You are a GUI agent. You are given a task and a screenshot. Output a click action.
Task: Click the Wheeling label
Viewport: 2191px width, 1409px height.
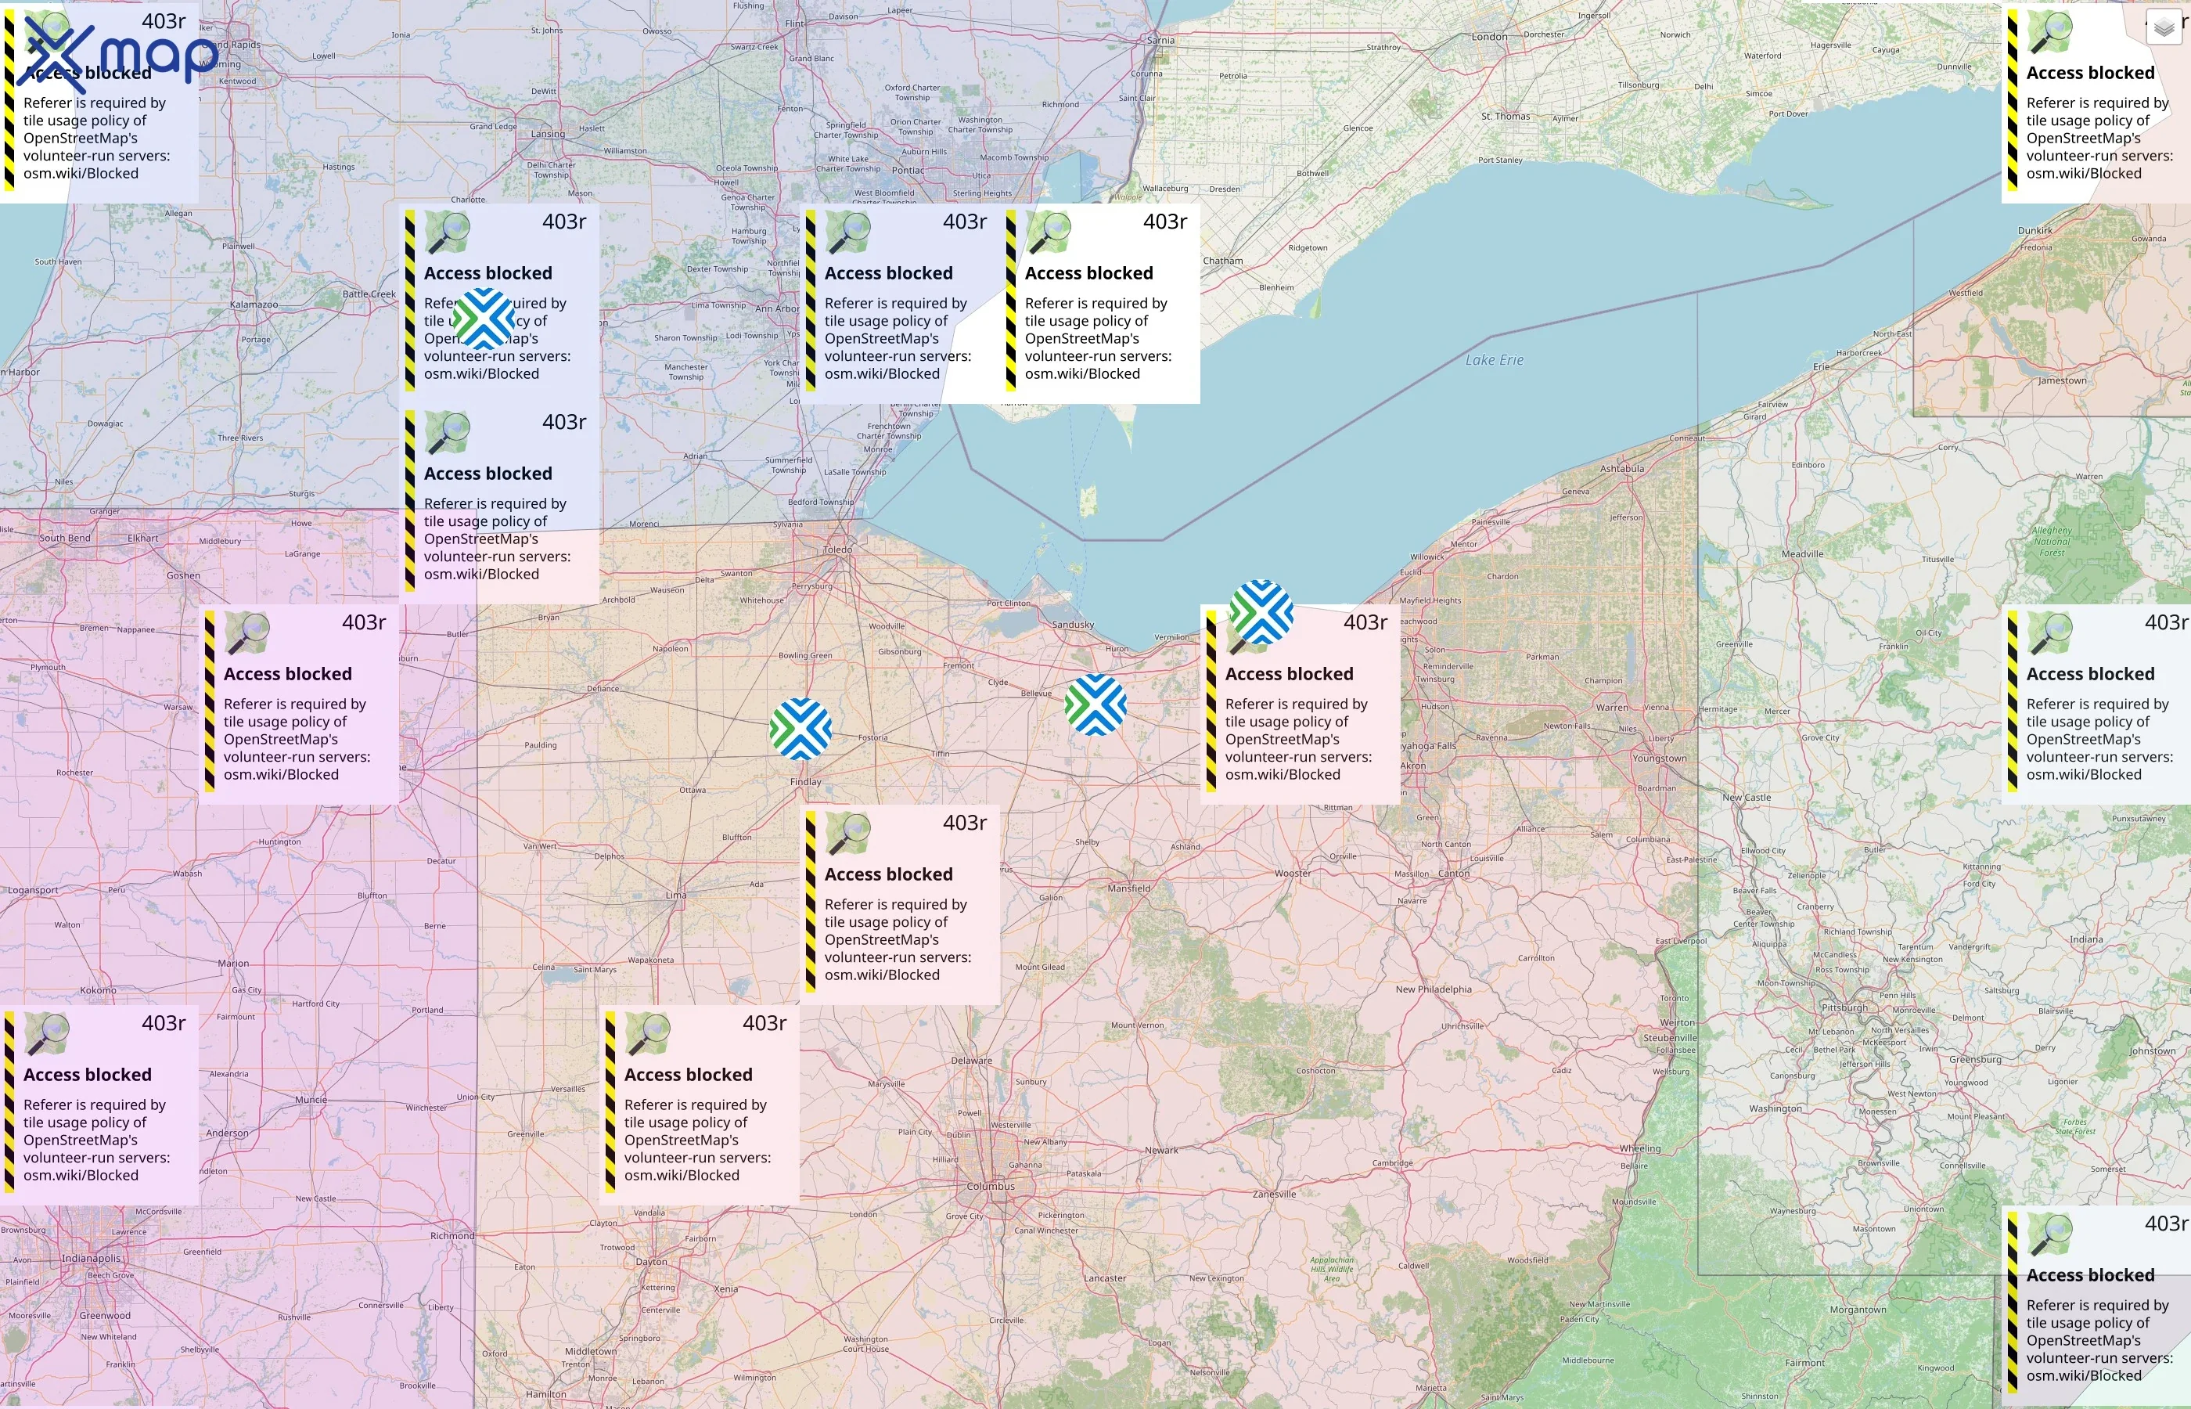pos(1639,1148)
